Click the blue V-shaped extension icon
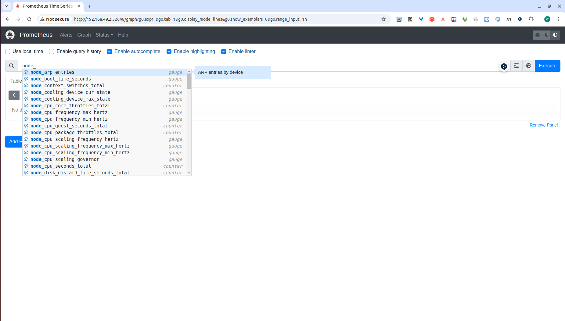 pyautogui.click(x=421, y=19)
